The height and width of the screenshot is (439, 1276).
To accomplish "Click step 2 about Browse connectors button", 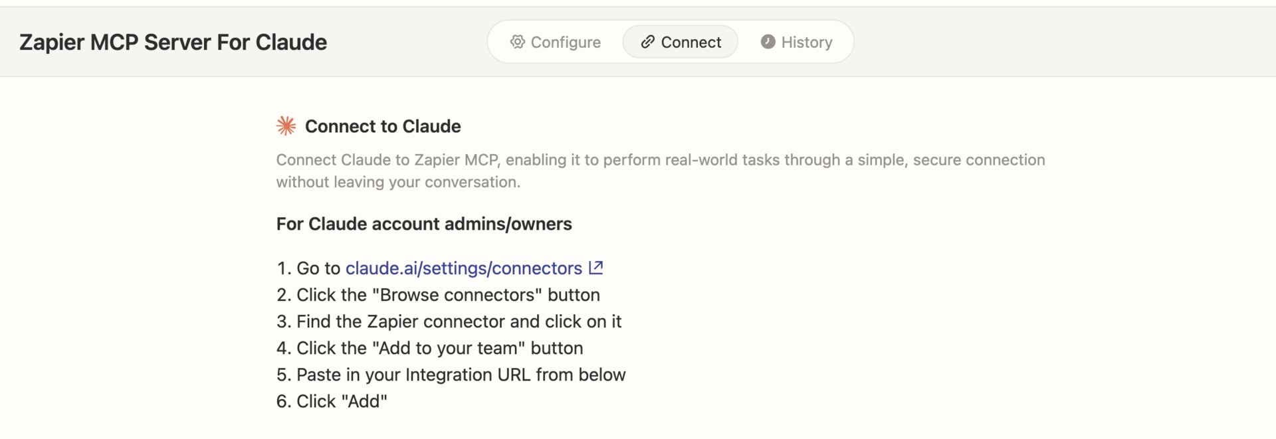I will (439, 295).
